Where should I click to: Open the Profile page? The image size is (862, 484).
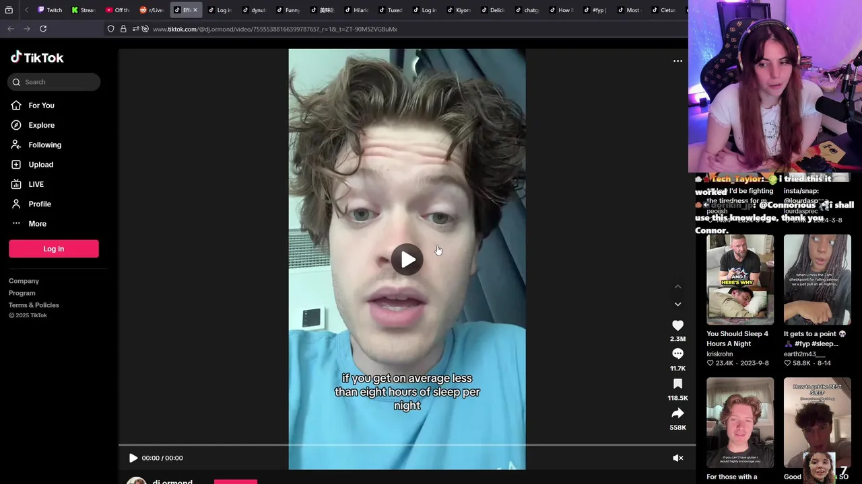(x=39, y=204)
